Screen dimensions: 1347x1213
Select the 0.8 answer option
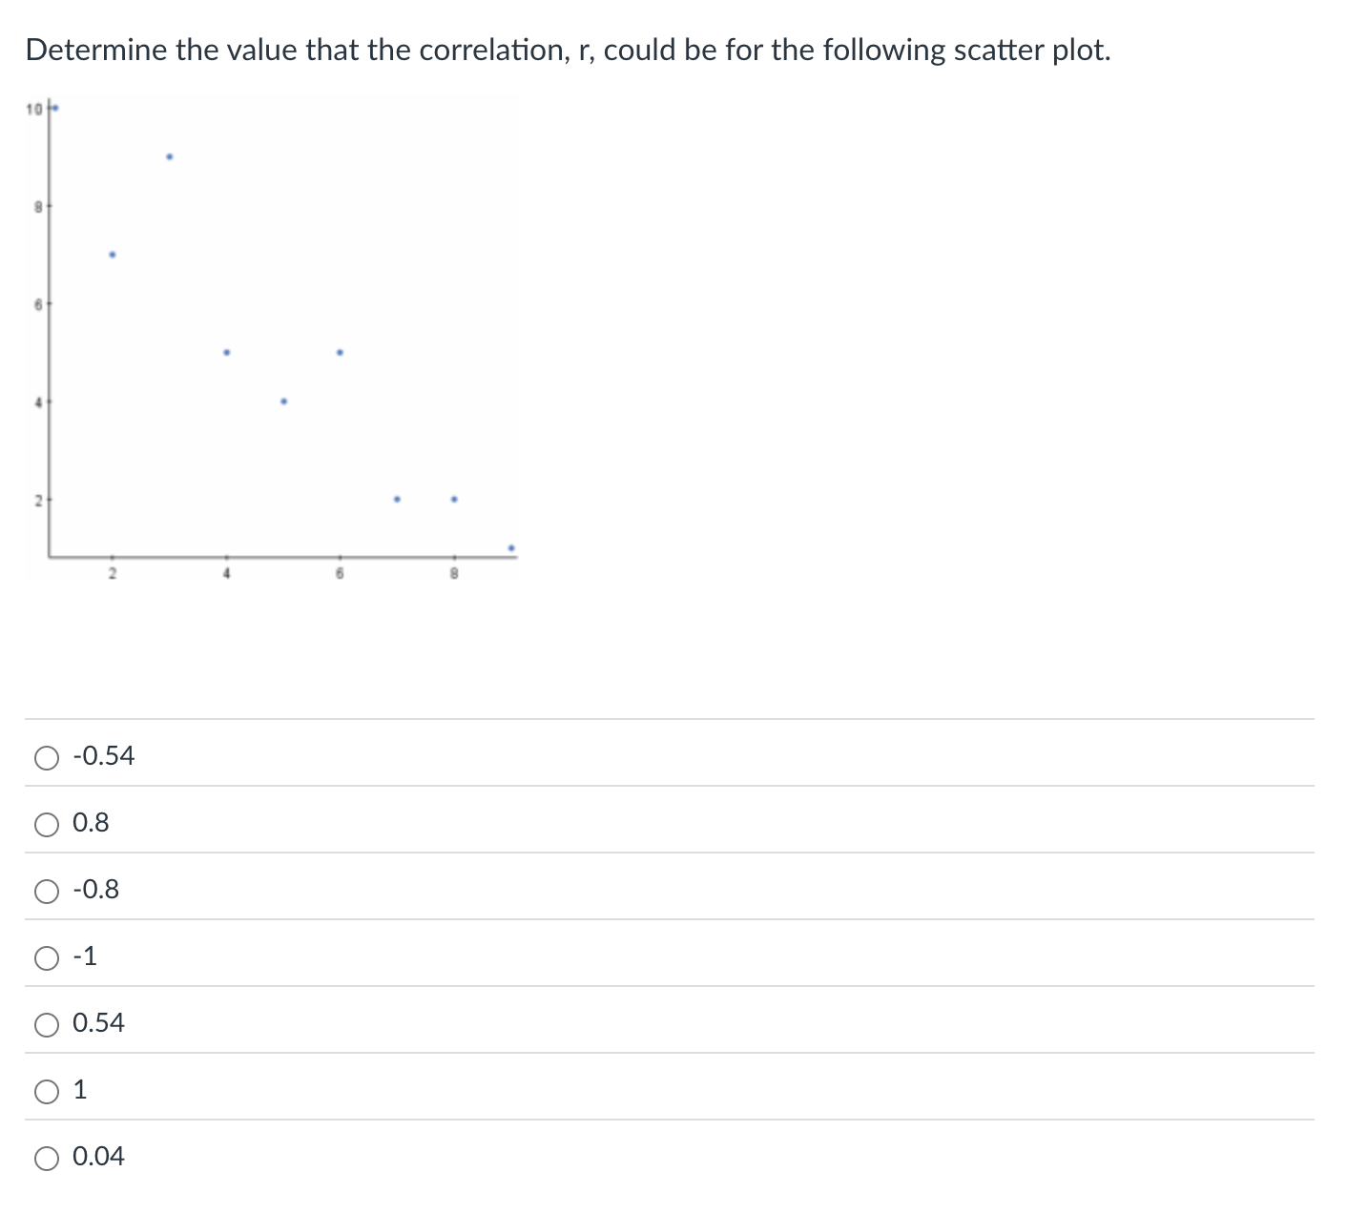click(x=45, y=824)
